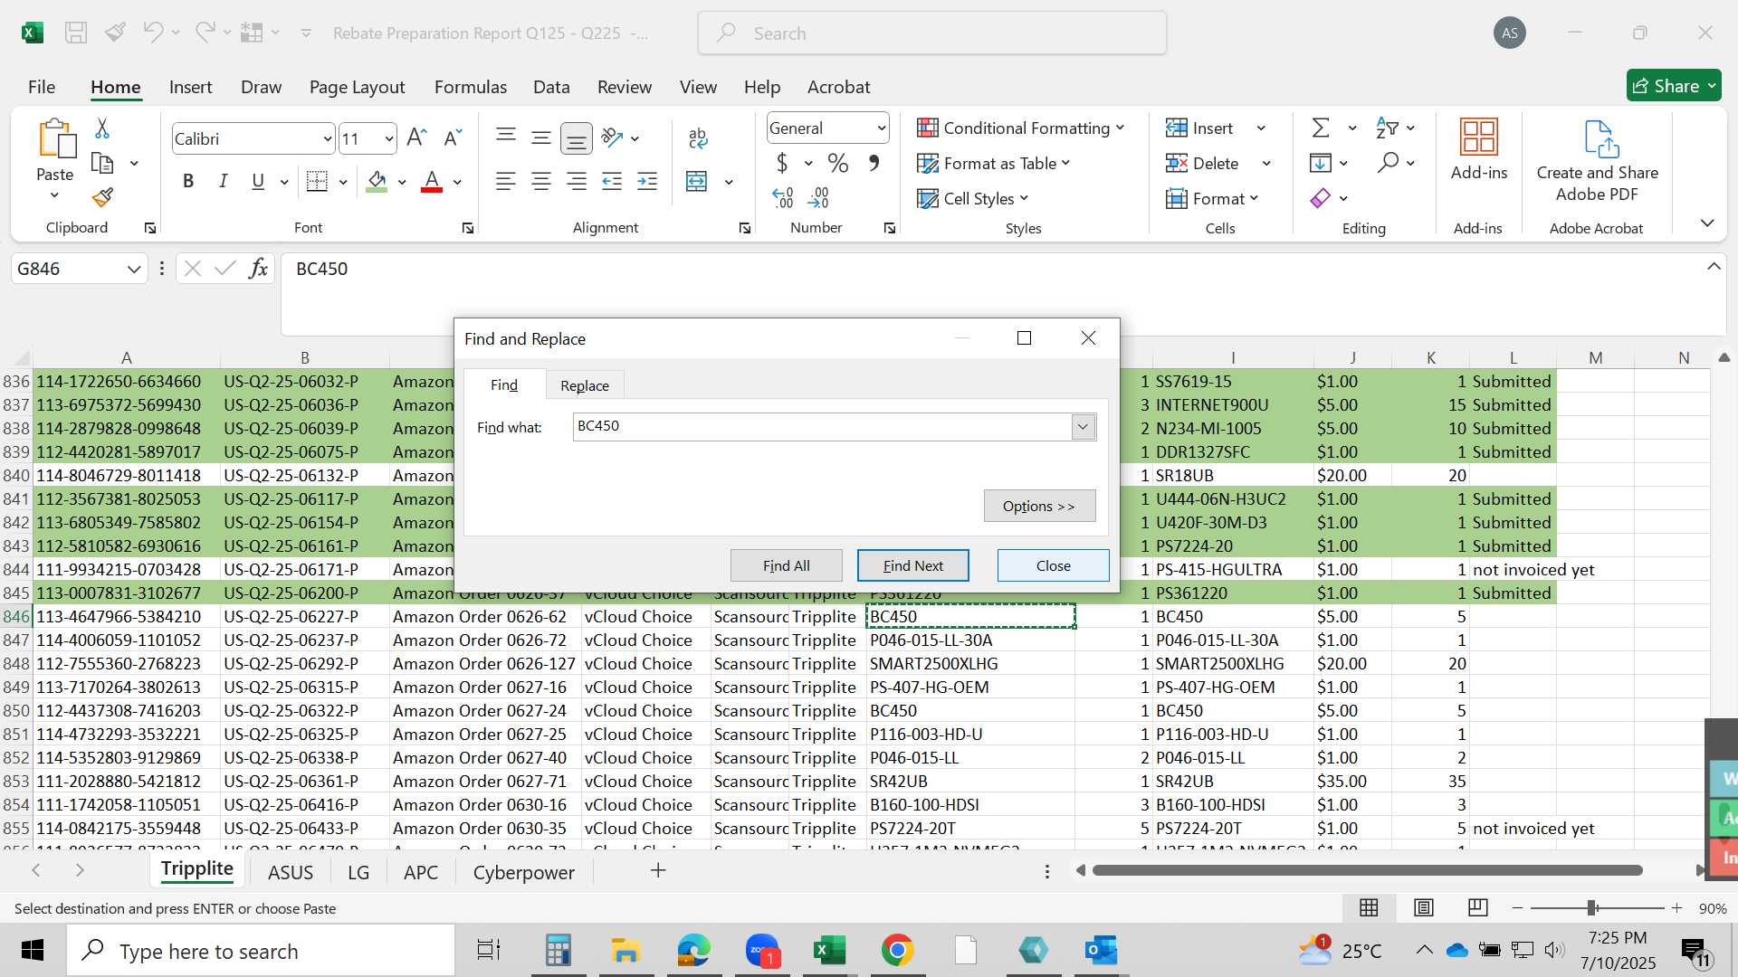Click the Copy icon in Clipboard group

coord(102,163)
